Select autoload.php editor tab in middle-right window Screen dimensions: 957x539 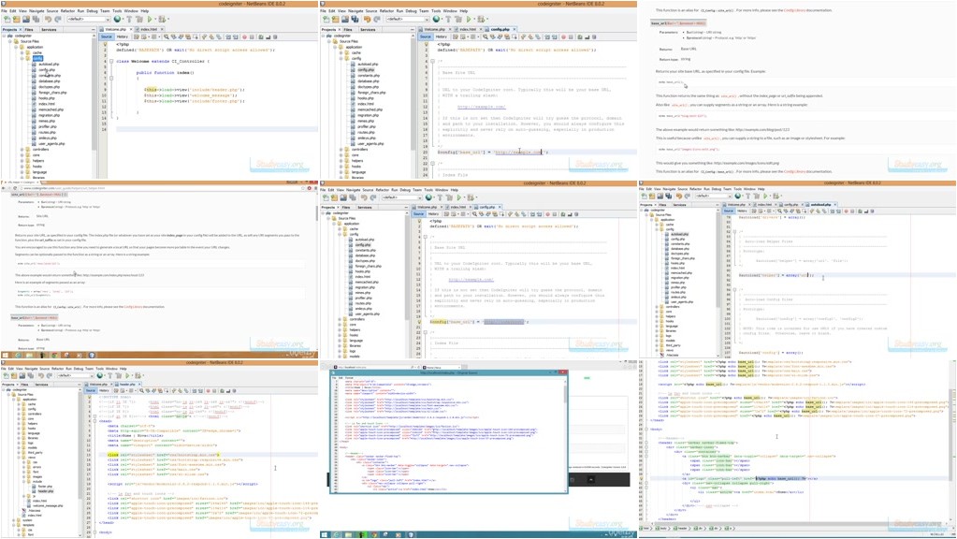(x=819, y=205)
